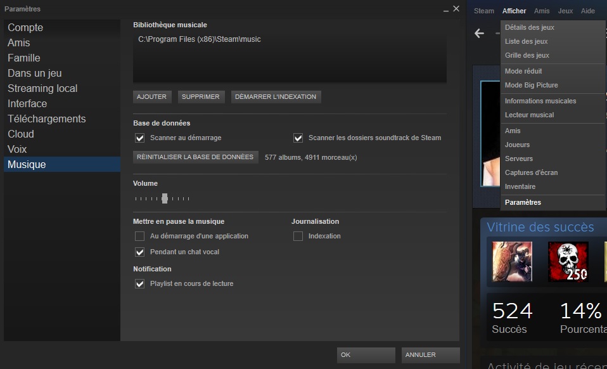Viewport: 607px width, 369px height.
Task: Select the Steam\music library path entry
Action: [200, 39]
